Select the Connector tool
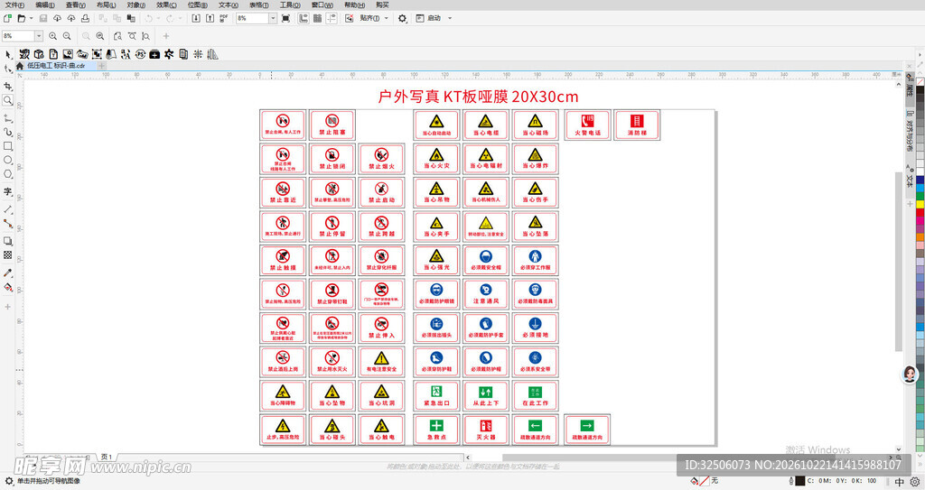The image size is (925, 490). [7, 224]
